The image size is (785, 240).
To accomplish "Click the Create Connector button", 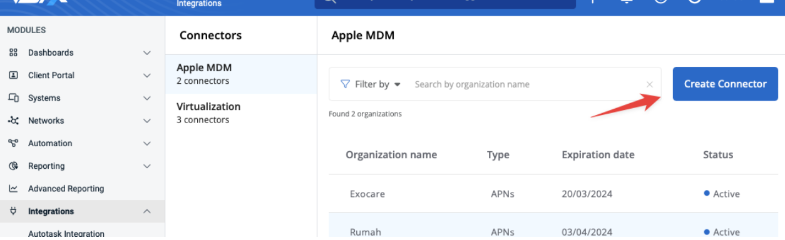I will click(725, 84).
